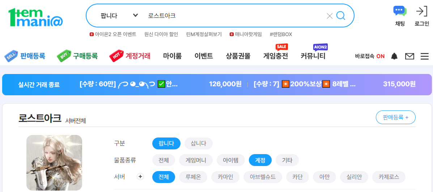
Task: Click the 126,000원 price
Action: [225, 84]
